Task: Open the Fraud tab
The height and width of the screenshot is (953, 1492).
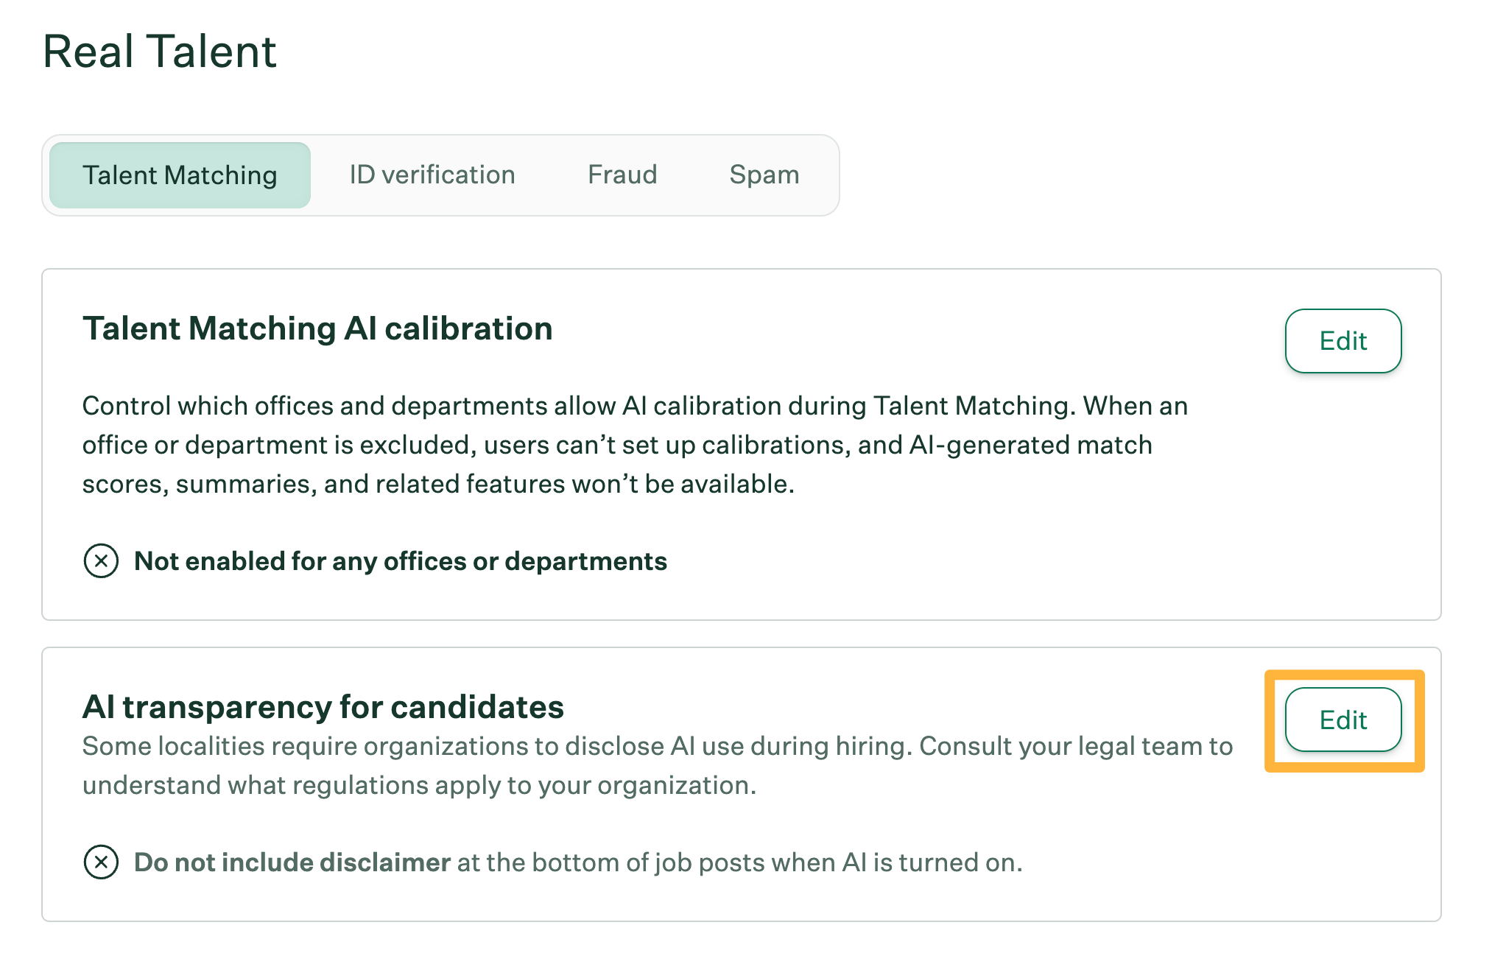Action: pos(622,175)
